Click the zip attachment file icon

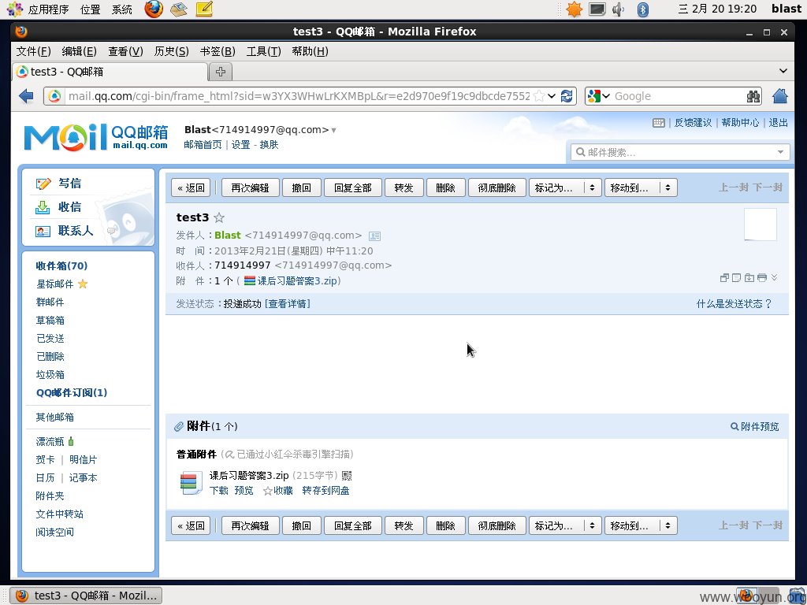pyautogui.click(x=191, y=483)
